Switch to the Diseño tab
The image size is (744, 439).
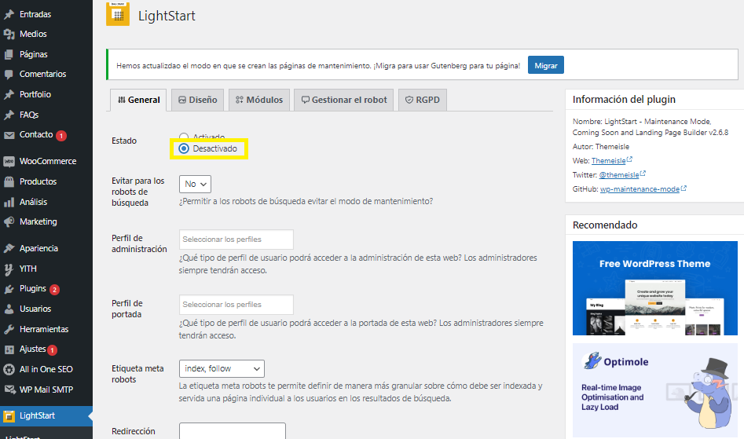[x=197, y=101]
